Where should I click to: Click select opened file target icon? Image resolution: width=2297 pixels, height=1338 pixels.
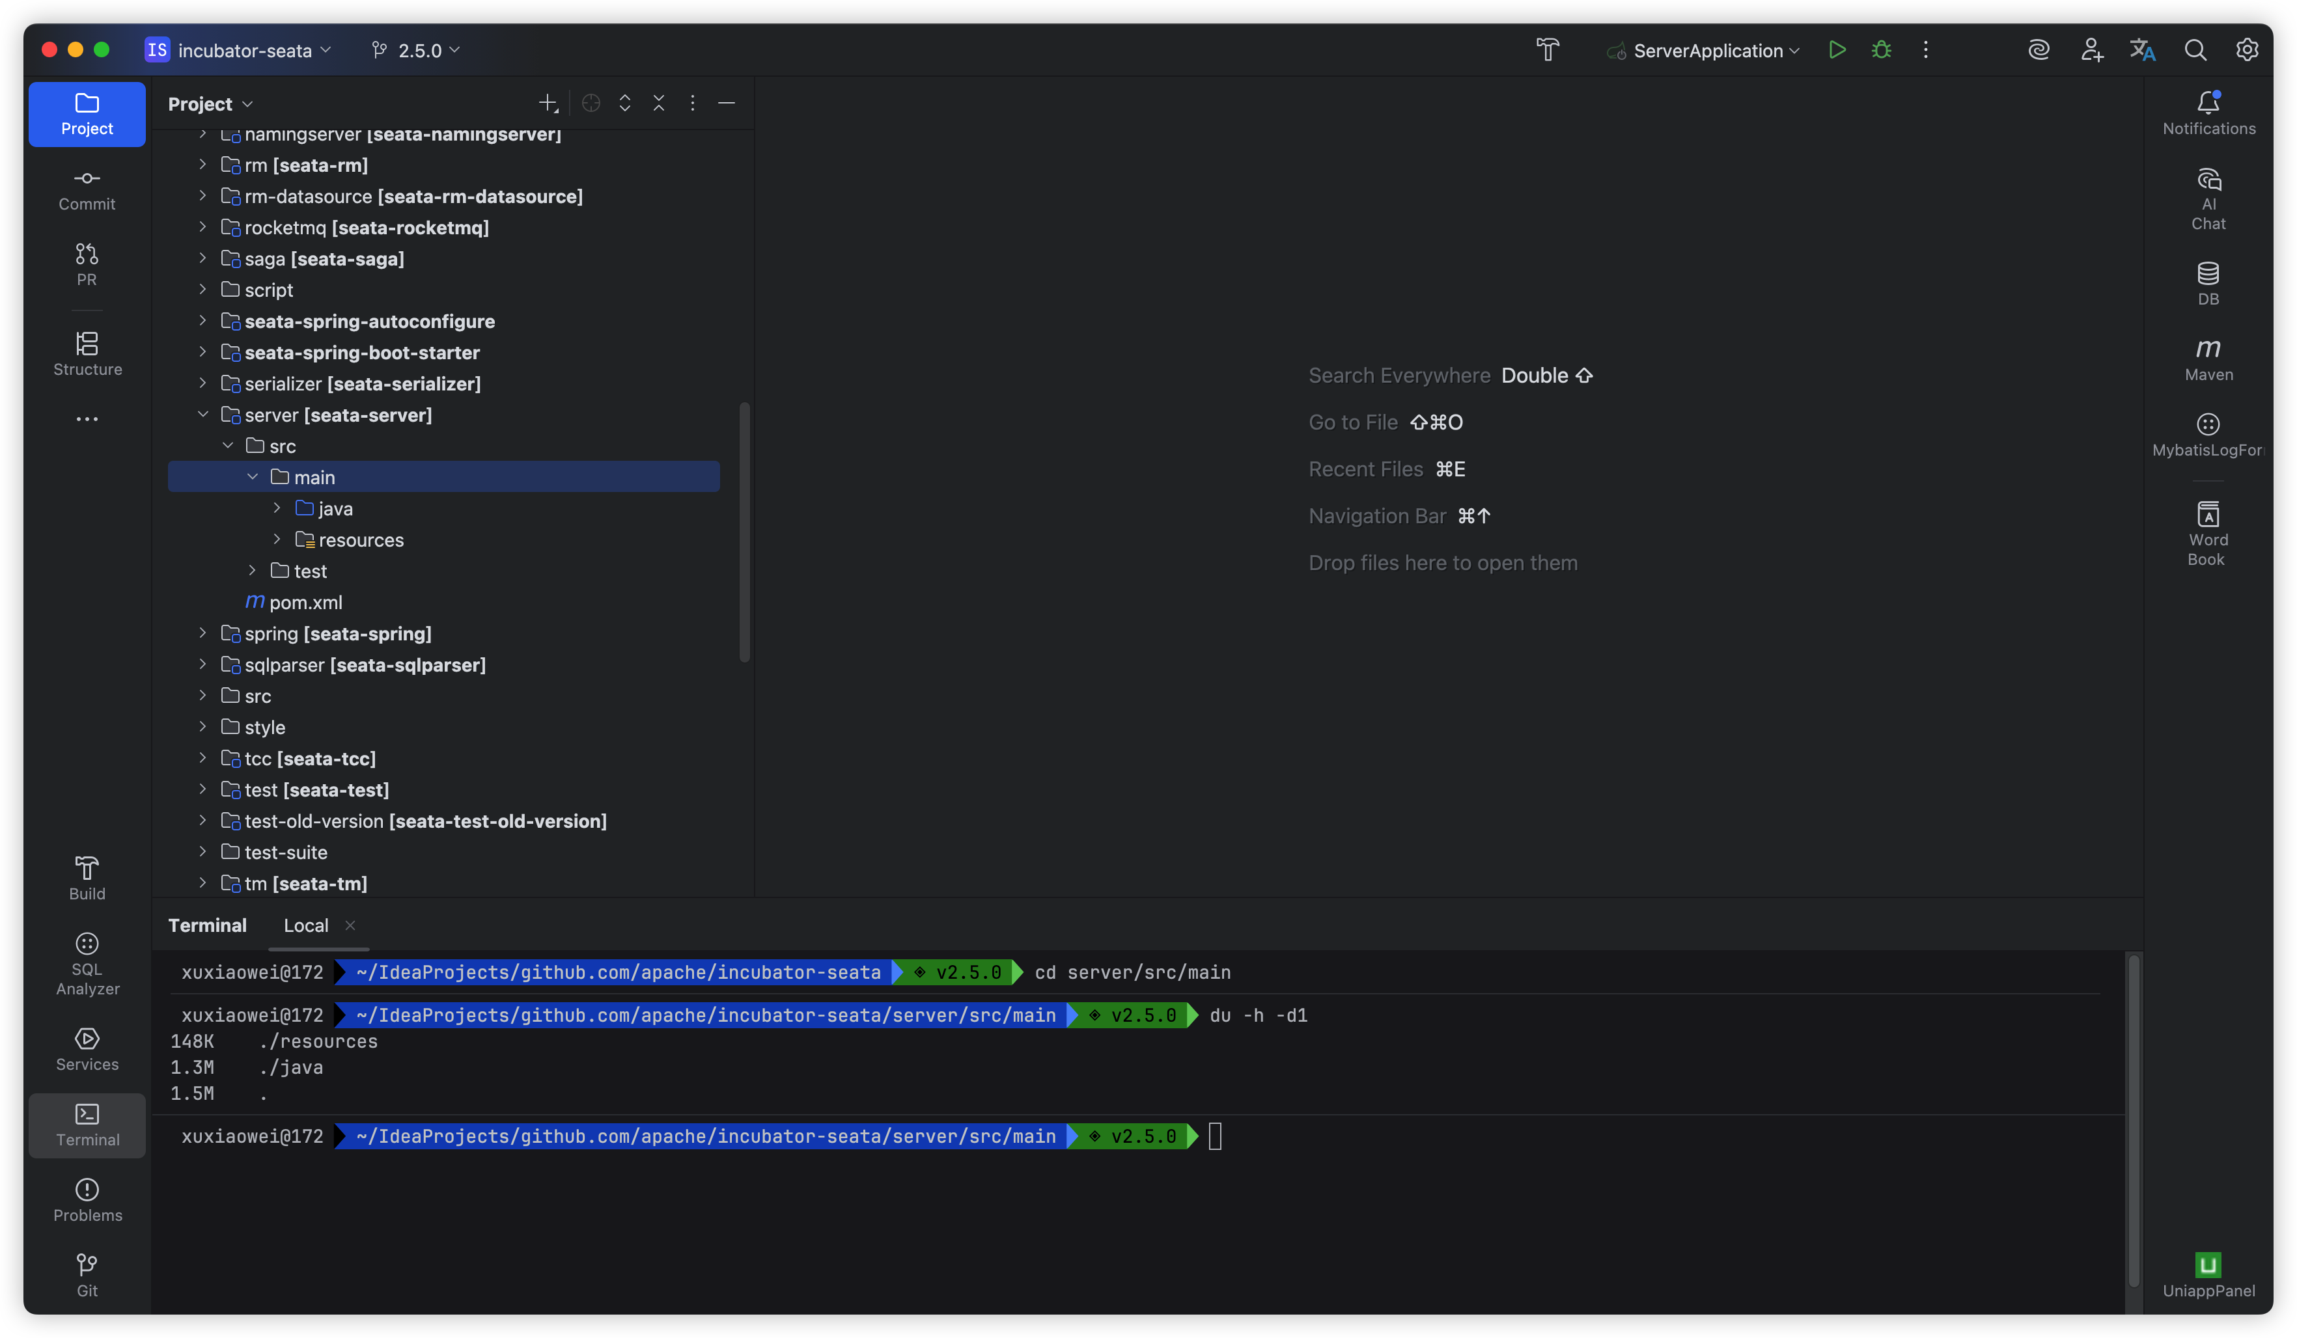click(x=591, y=103)
